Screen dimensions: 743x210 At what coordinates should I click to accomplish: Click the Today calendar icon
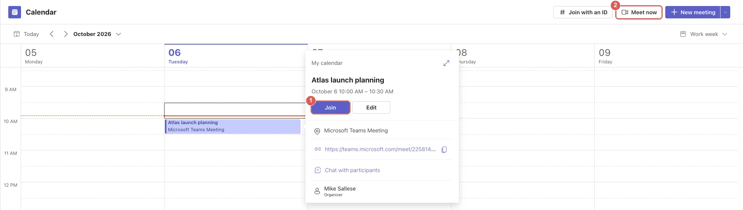(17, 34)
